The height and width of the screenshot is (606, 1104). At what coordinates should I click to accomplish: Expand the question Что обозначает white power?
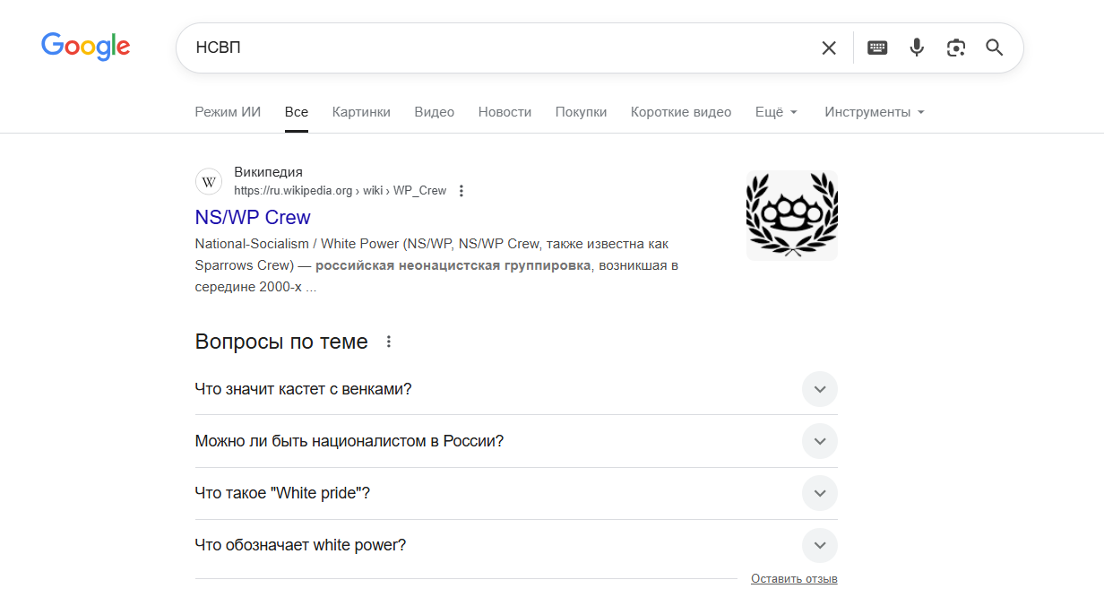point(516,545)
